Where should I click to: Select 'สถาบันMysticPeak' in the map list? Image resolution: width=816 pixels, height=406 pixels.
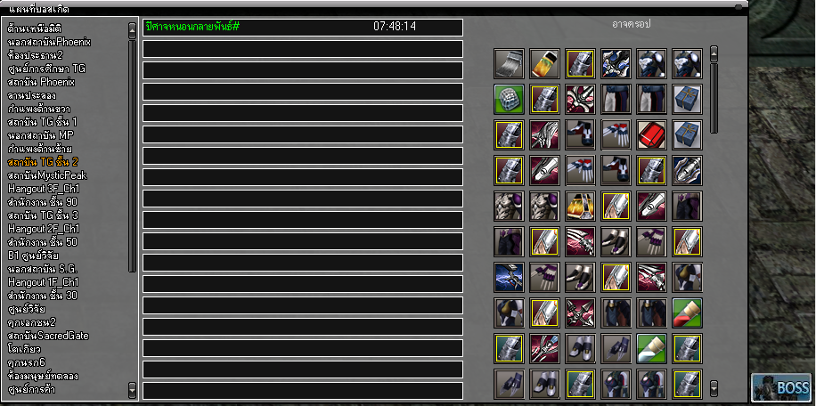(x=47, y=175)
